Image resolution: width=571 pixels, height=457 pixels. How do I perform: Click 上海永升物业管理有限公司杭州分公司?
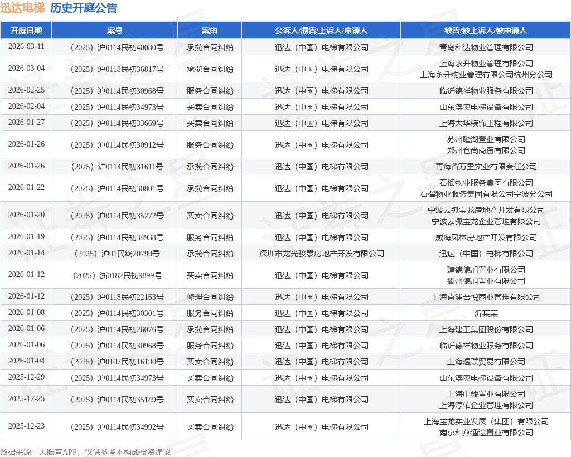pyautogui.click(x=486, y=75)
